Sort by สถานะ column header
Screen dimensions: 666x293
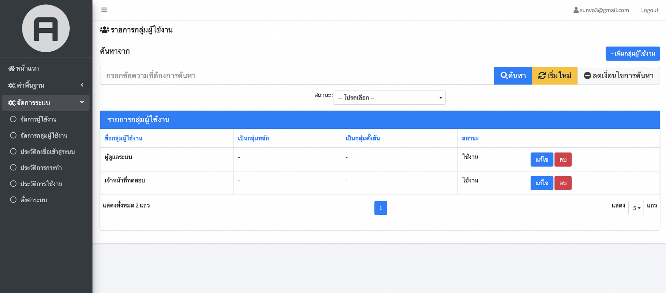[x=470, y=138]
